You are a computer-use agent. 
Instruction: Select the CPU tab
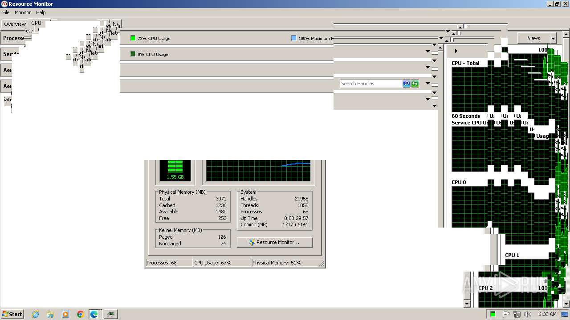click(36, 23)
